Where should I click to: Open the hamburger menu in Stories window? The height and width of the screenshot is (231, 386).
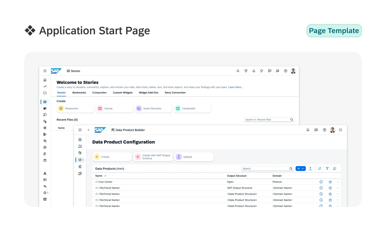click(x=45, y=71)
